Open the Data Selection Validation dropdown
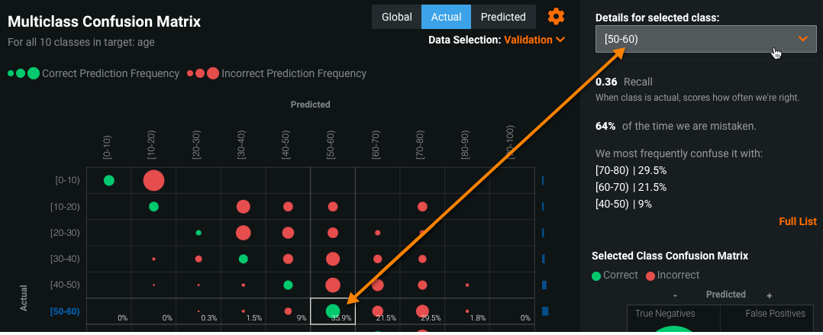 [x=534, y=40]
